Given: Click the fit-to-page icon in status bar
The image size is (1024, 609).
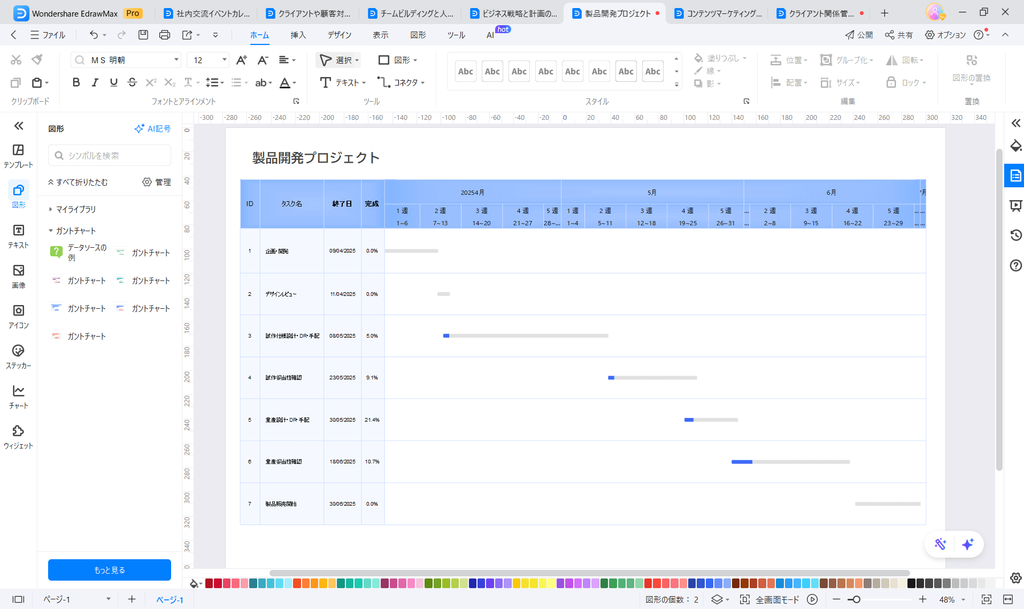Looking at the screenshot, I should [x=987, y=599].
